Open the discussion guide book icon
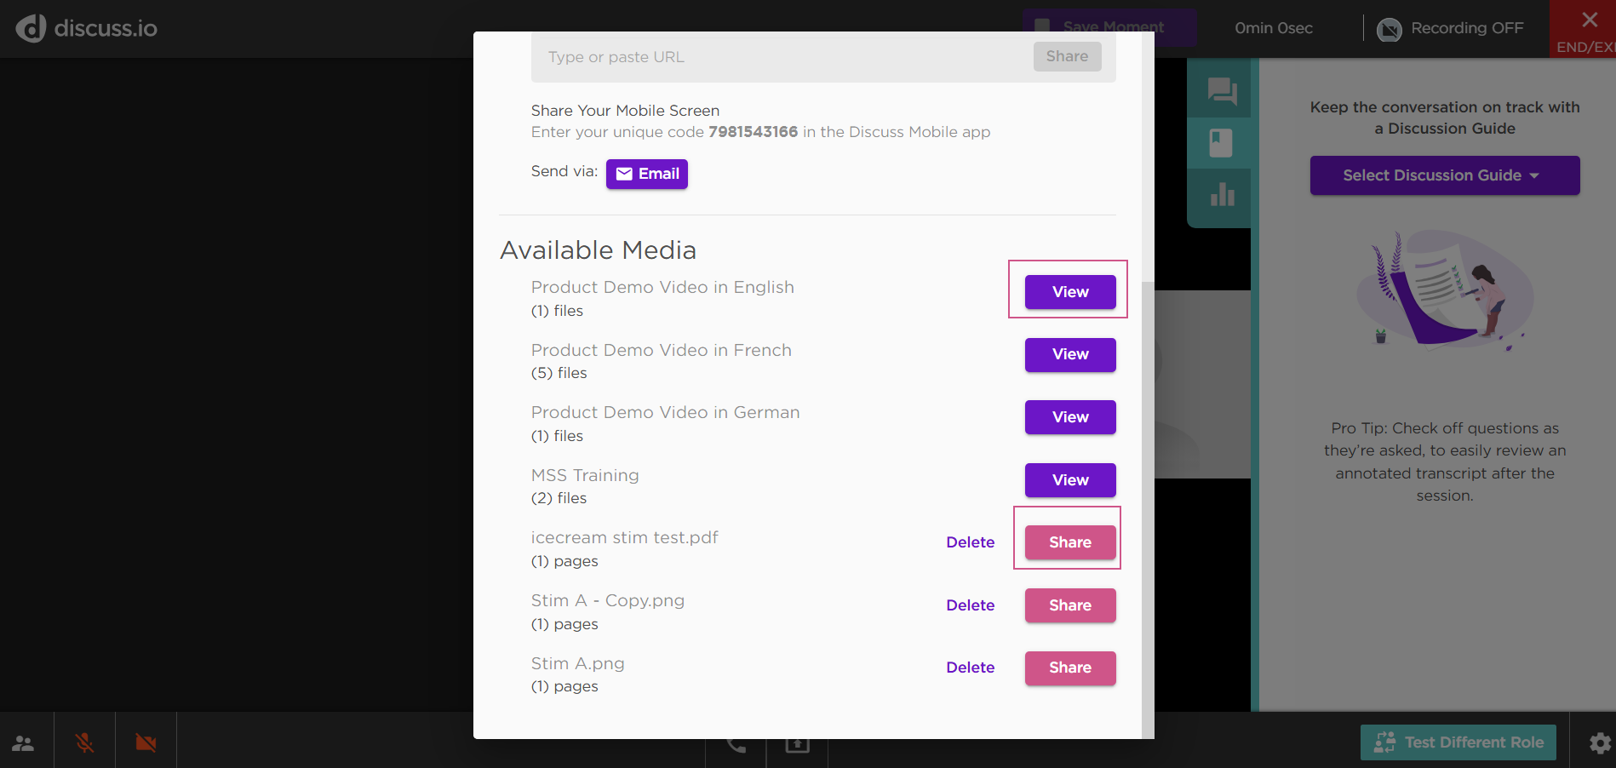The width and height of the screenshot is (1616, 768). click(1221, 143)
